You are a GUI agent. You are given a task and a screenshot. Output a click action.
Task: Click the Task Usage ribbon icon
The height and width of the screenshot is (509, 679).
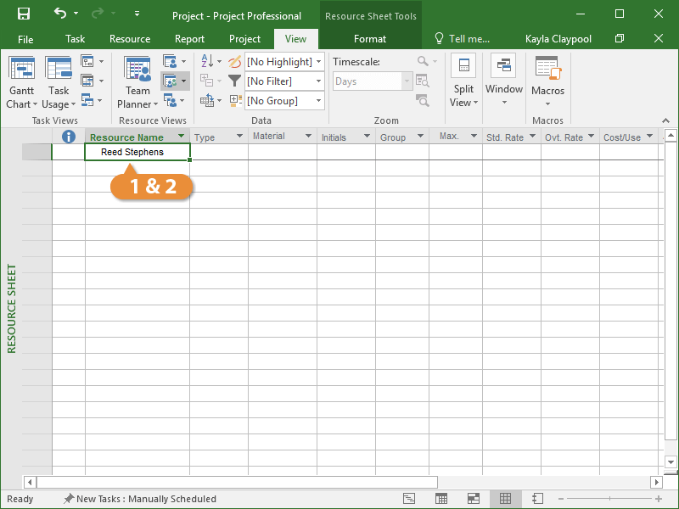click(x=59, y=82)
